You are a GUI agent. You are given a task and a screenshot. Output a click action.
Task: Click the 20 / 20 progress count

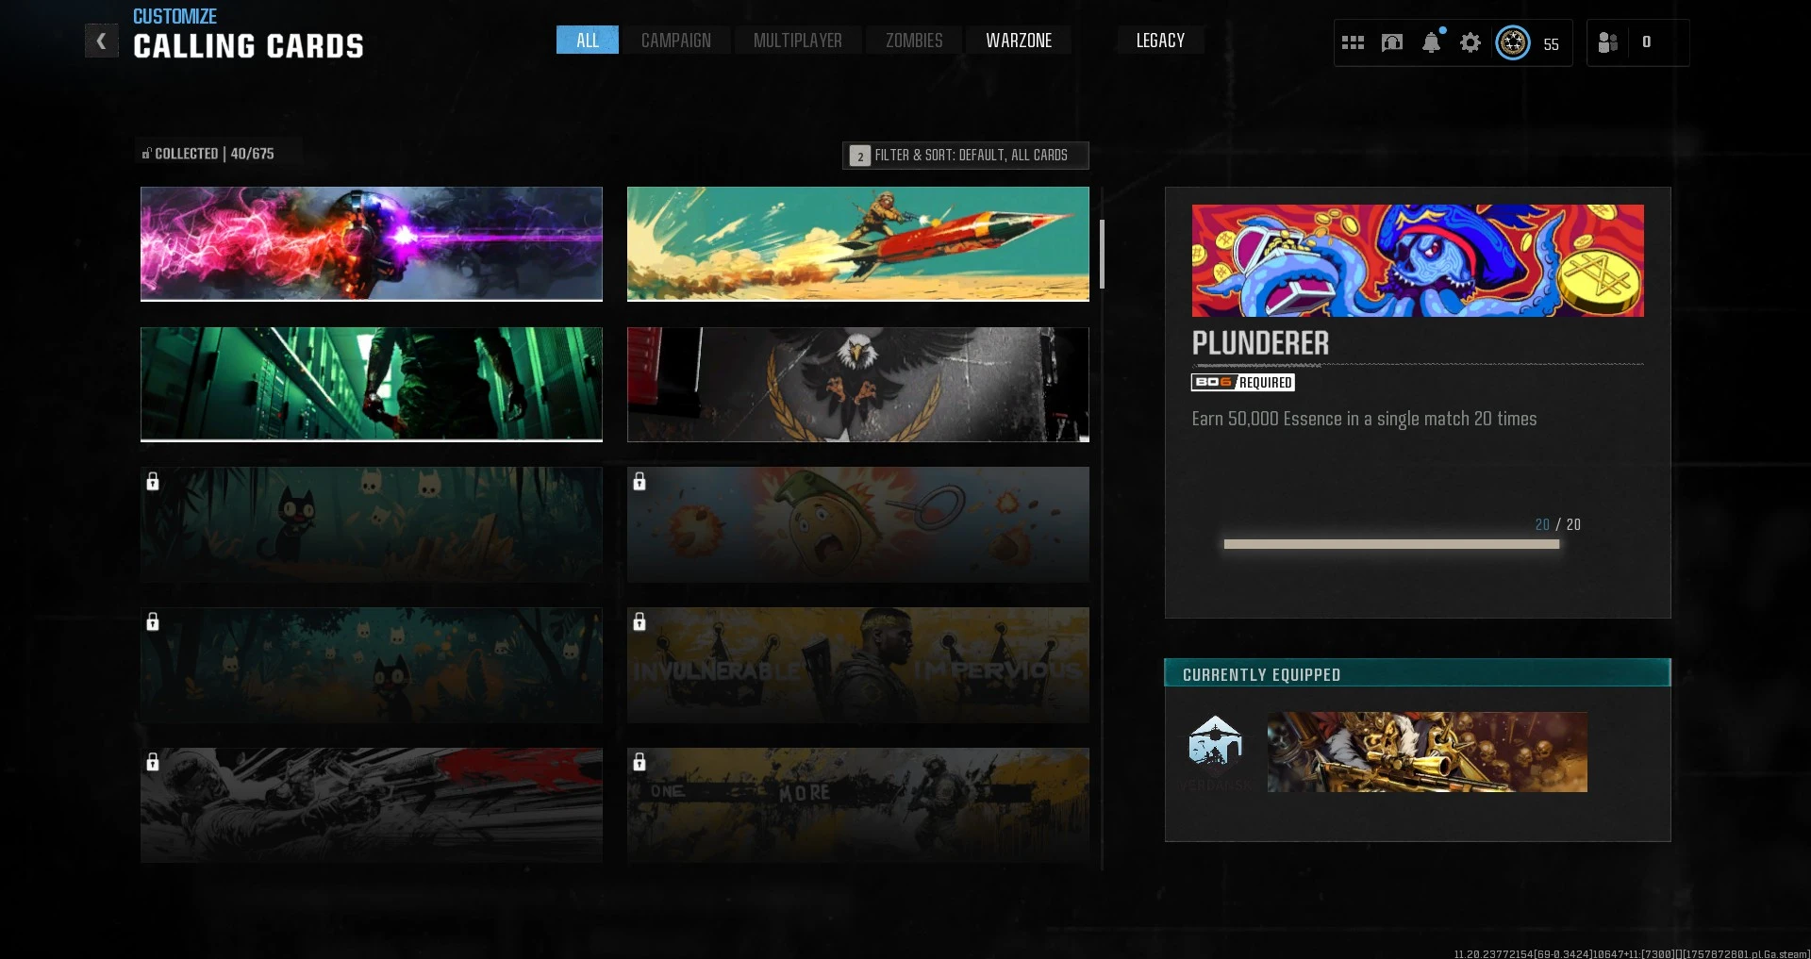click(1557, 524)
